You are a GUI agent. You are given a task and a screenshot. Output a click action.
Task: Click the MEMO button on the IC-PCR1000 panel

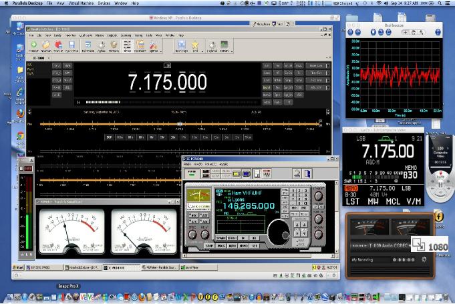click(243, 245)
